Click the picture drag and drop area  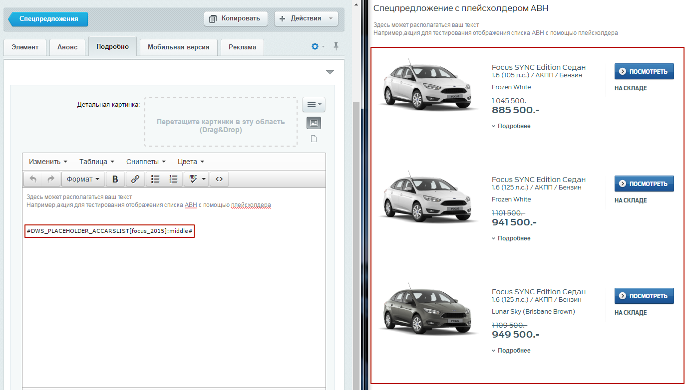coord(221,122)
